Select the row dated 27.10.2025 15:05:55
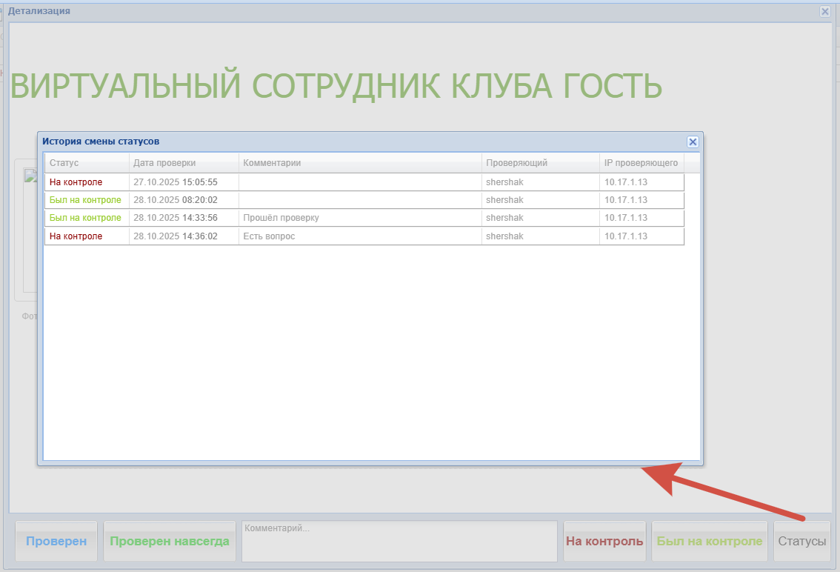840x572 pixels. pyautogui.click(x=364, y=182)
